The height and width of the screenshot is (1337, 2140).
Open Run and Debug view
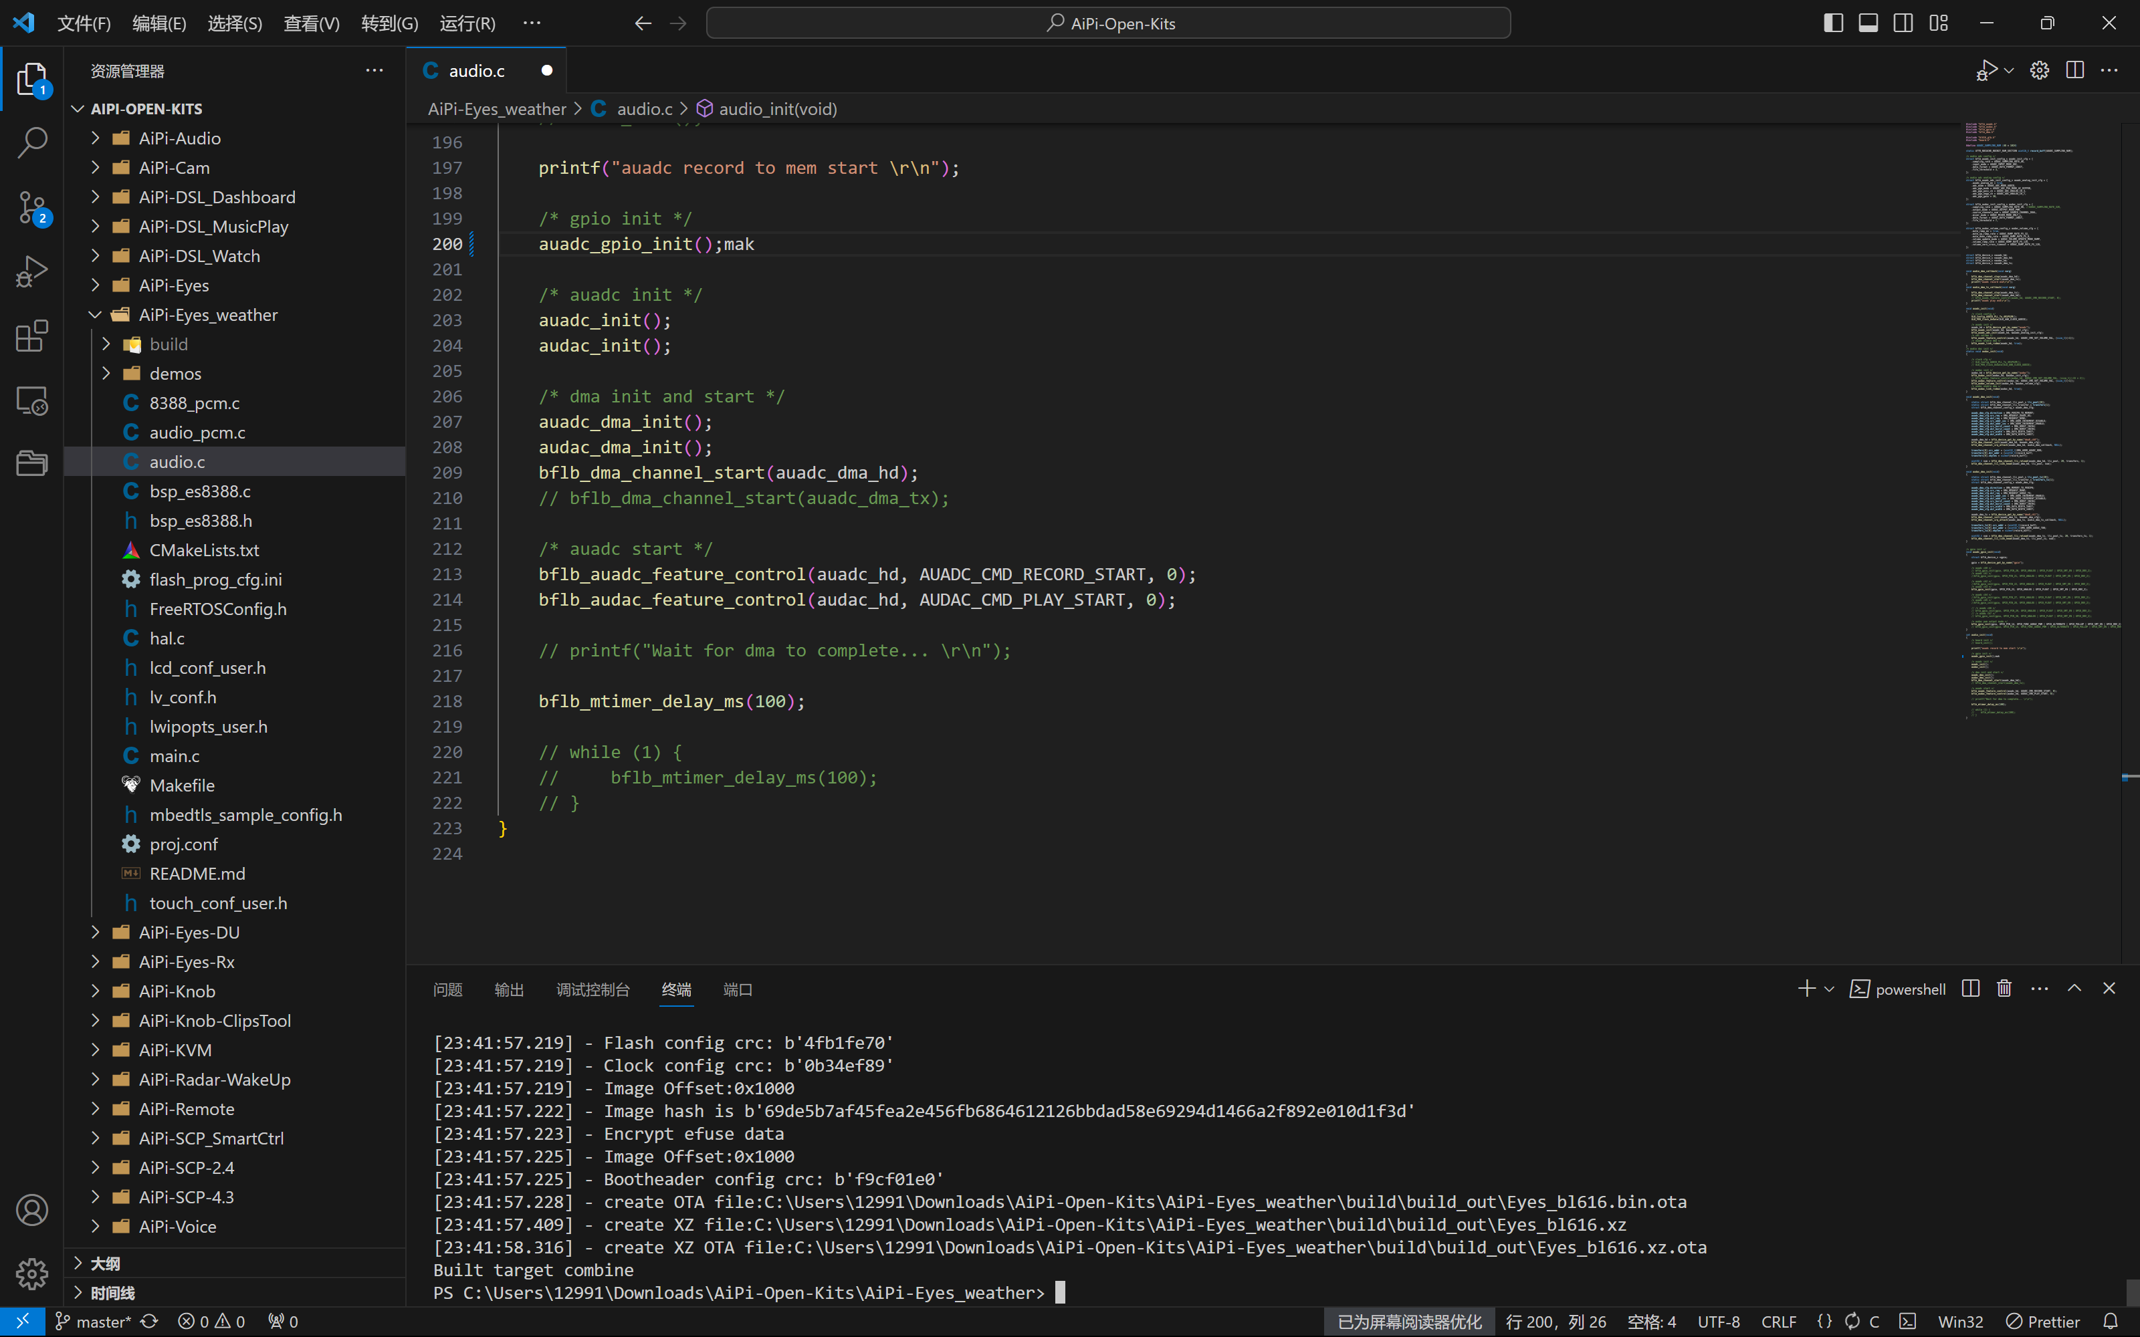click(x=32, y=271)
